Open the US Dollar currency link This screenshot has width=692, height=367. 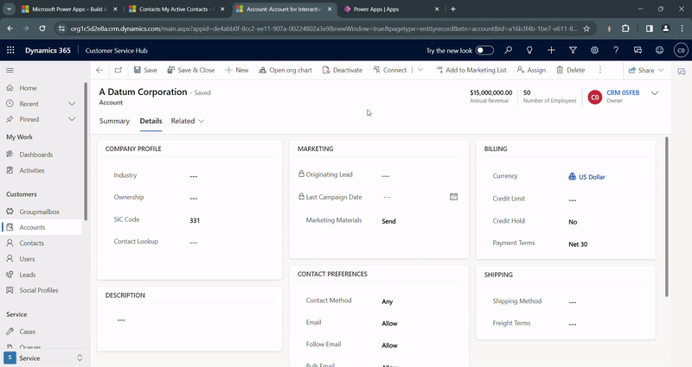click(592, 177)
